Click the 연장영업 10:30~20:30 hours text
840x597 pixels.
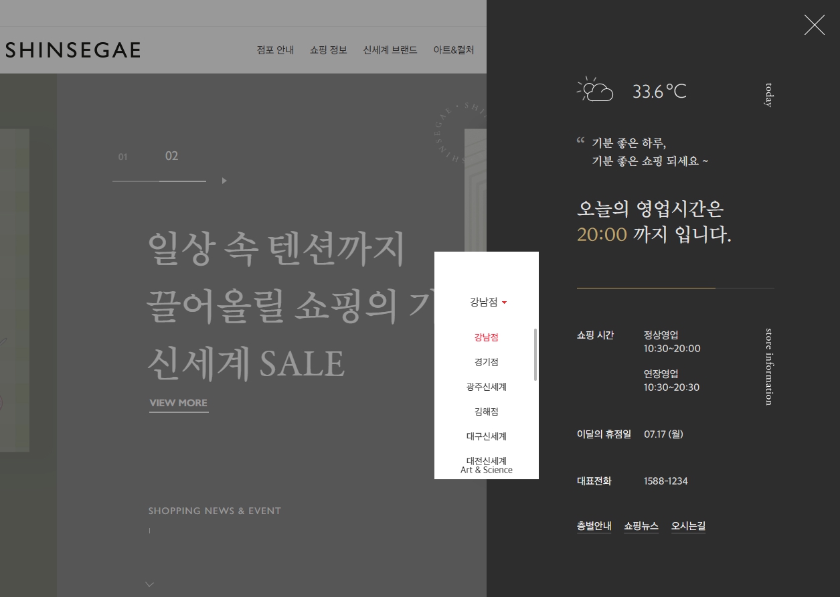pyautogui.click(x=671, y=380)
